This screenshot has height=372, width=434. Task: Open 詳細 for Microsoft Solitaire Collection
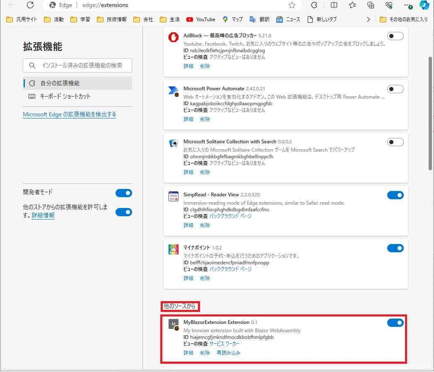tap(188, 172)
